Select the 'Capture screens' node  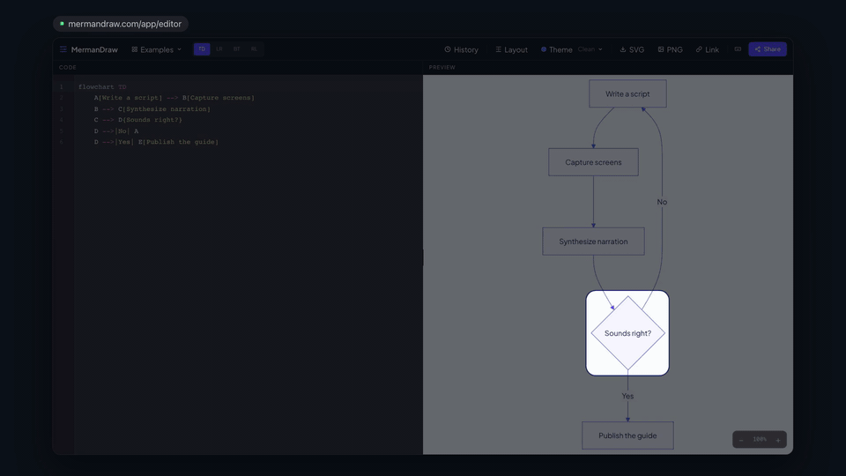tap(593, 162)
